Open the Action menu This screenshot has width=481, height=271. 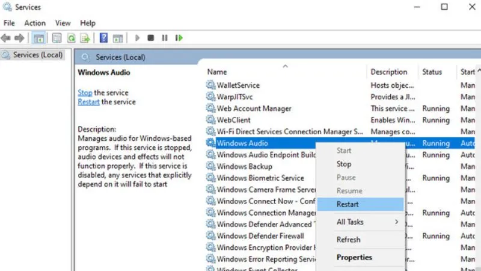35,23
